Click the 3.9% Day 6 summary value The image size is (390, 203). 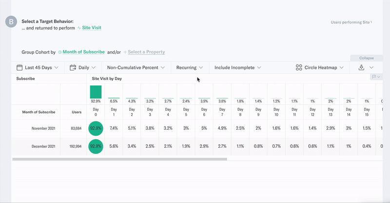204,101
